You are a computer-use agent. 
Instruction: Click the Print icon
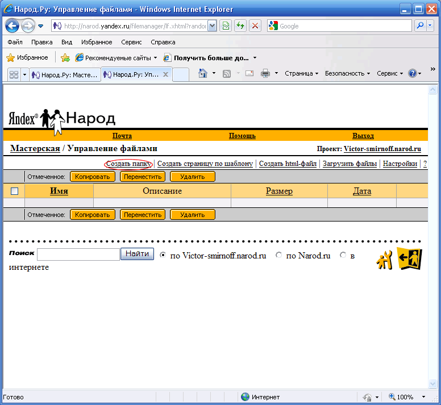tap(265, 73)
